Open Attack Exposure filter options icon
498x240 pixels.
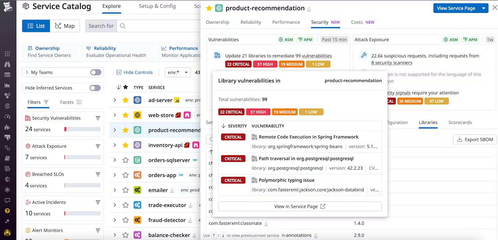98,146
